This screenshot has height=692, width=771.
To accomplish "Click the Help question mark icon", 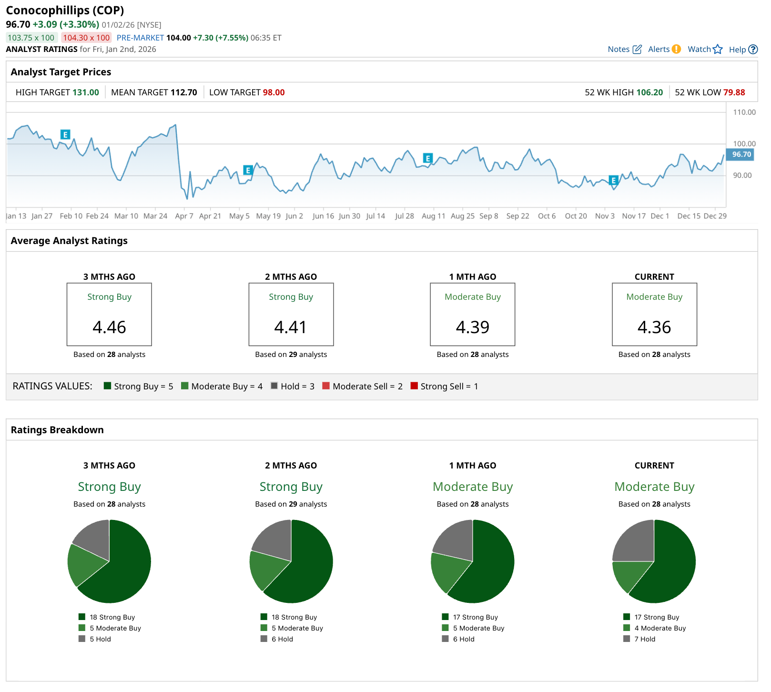I will point(753,50).
